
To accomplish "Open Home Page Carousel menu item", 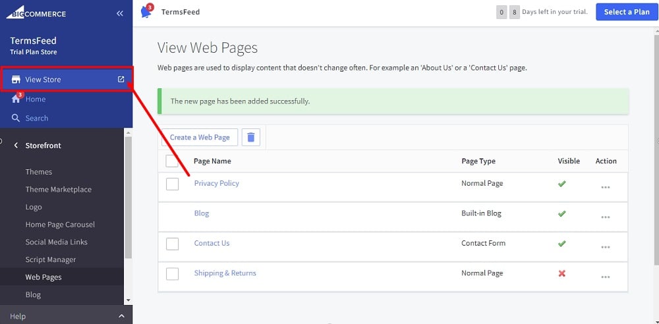I will (60, 225).
